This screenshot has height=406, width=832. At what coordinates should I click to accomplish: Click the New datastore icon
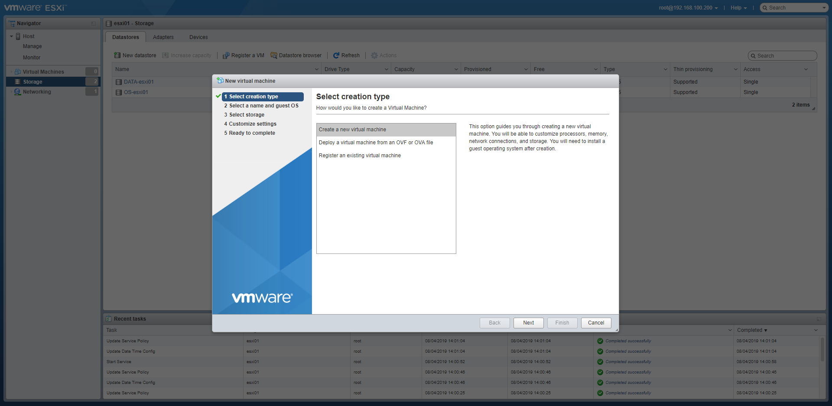coord(117,55)
